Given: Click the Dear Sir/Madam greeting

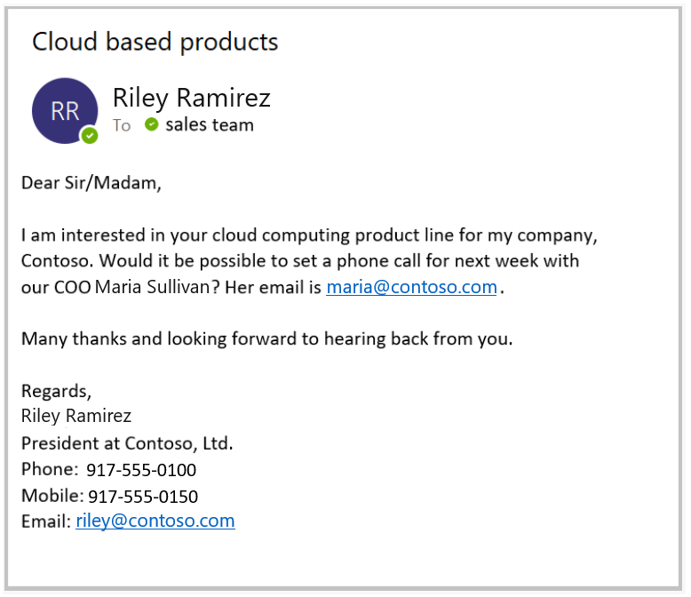Looking at the screenshot, I should (x=91, y=184).
